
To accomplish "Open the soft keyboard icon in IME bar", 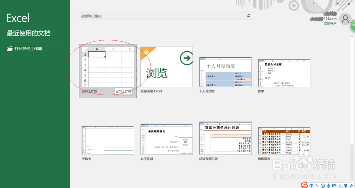I will [x=334, y=186].
